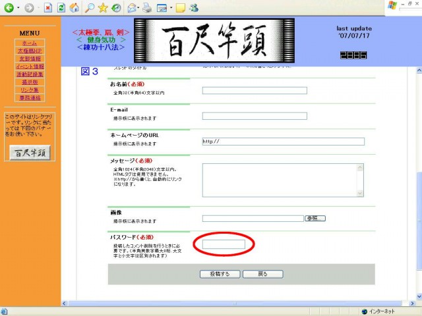Refresh the page with the Refresh icon
Viewport: 422px width, 316px height.
click(x=61, y=9)
